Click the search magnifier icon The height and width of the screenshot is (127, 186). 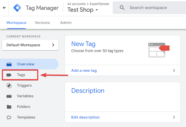pos(122,8)
